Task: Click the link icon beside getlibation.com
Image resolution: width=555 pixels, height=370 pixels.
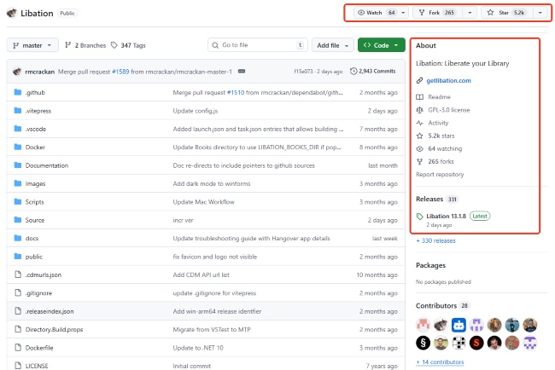Action: pyautogui.click(x=419, y=81)
